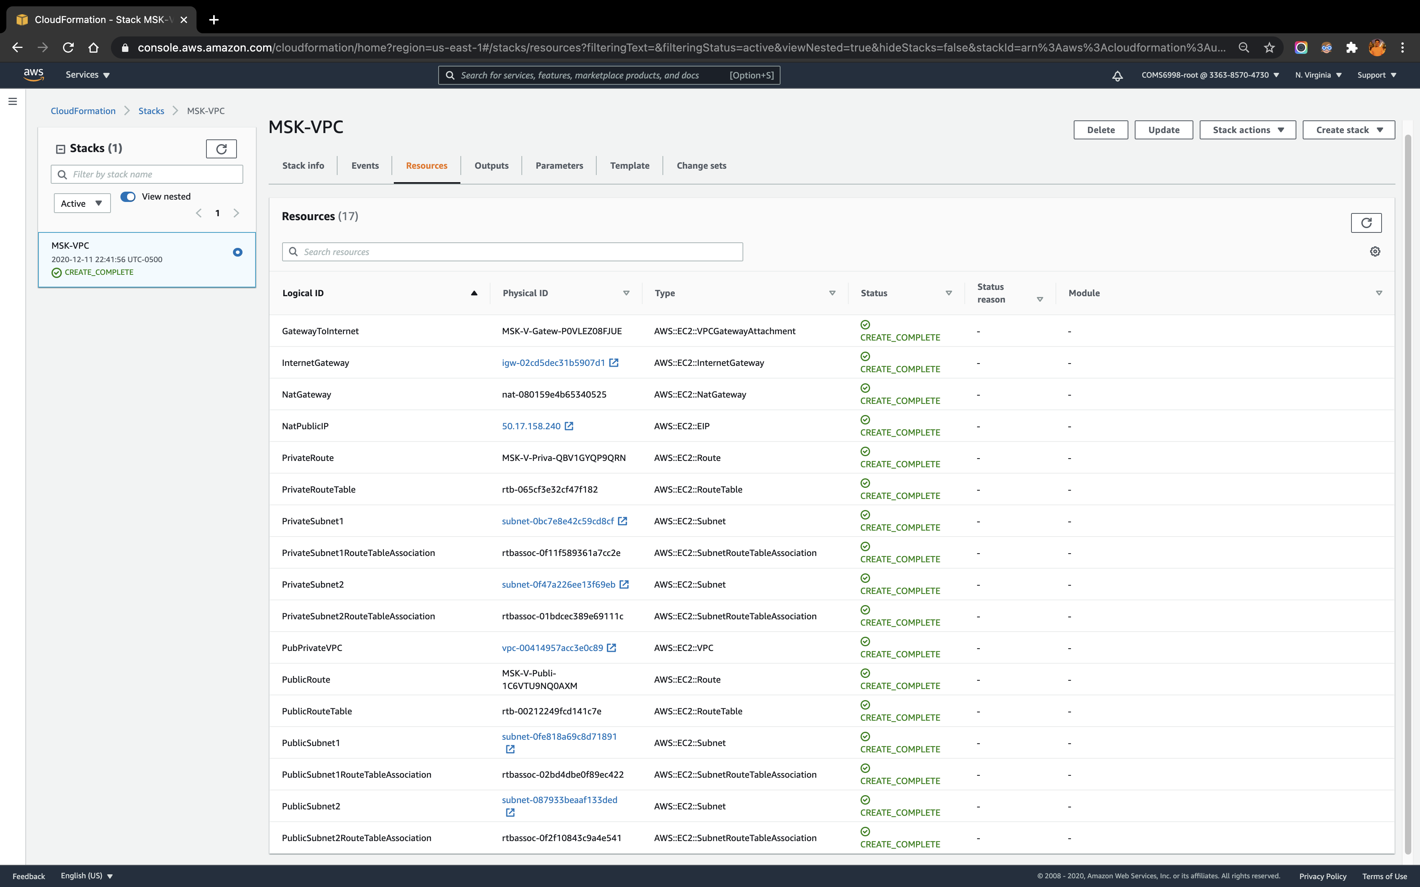Click the Delete stack button
This screenshot has height=887, width=1420.
(1101, 129)
